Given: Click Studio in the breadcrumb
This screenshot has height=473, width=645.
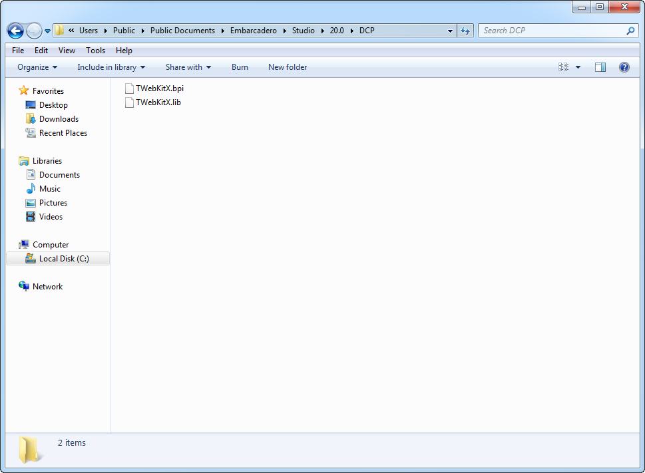Looking at the screenshot, I should pos(303,31).
